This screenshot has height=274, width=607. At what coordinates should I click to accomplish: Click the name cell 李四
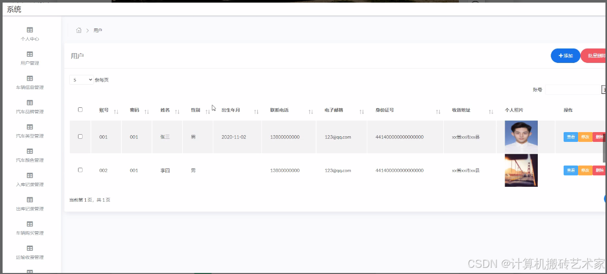[x=165, y=170]
